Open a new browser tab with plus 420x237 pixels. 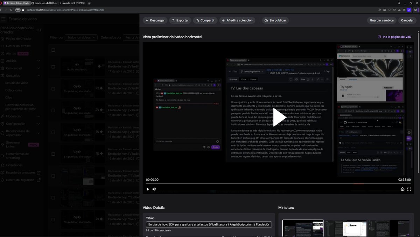89,3
